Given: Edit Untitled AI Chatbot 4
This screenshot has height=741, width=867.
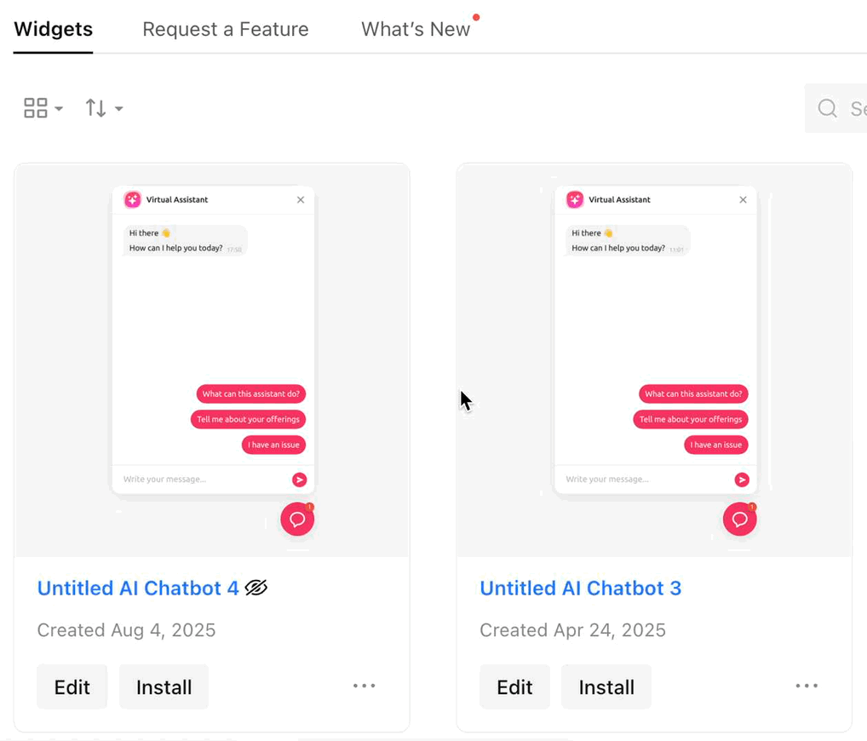Looking at the screenshot, I should tap(72, 686).
